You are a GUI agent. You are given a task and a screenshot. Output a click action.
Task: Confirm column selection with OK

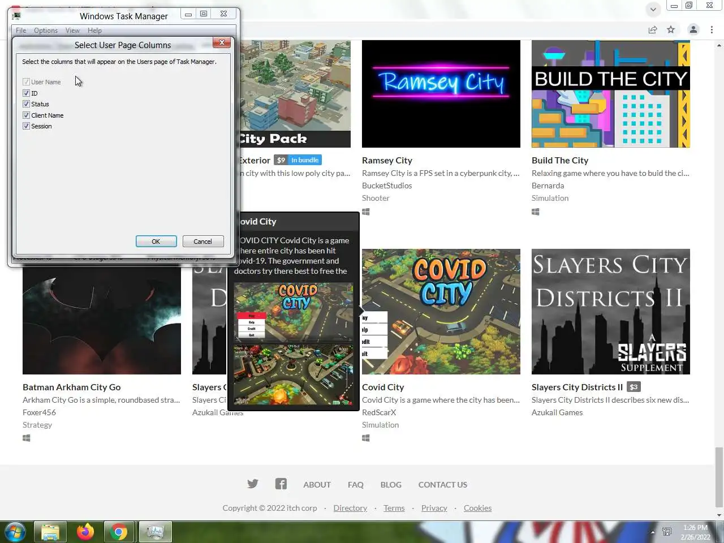pyautogui.click(x=156, y=242)
